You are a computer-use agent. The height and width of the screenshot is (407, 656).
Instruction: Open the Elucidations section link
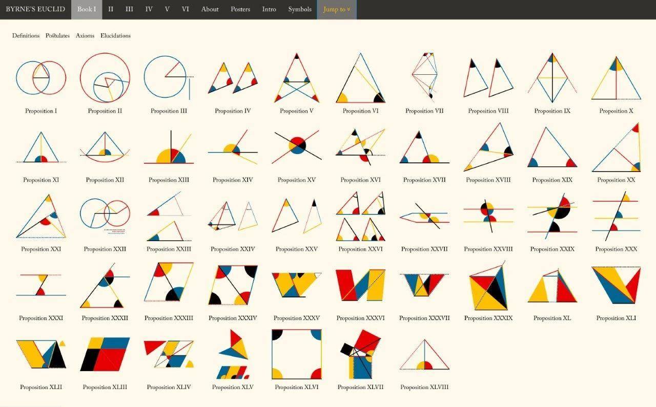(x=115, y=36)
